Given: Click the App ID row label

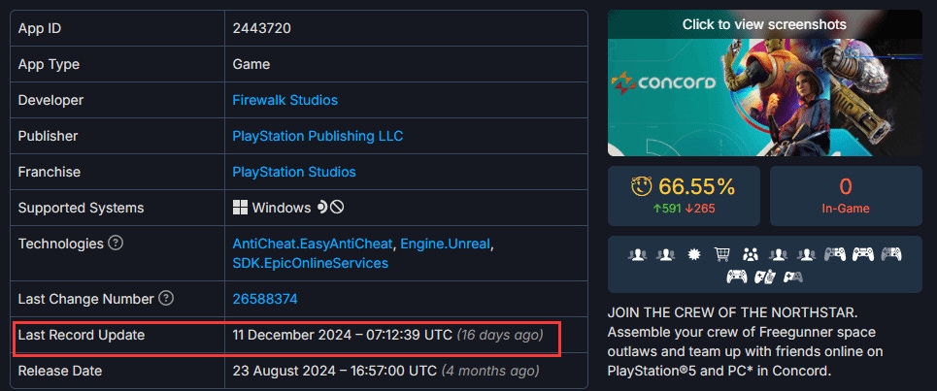Looking at the screenshot, I should (x=40, y=28).
